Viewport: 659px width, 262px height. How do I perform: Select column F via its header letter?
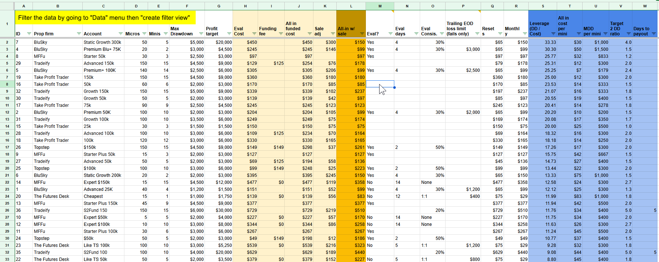tap(187, 6)
